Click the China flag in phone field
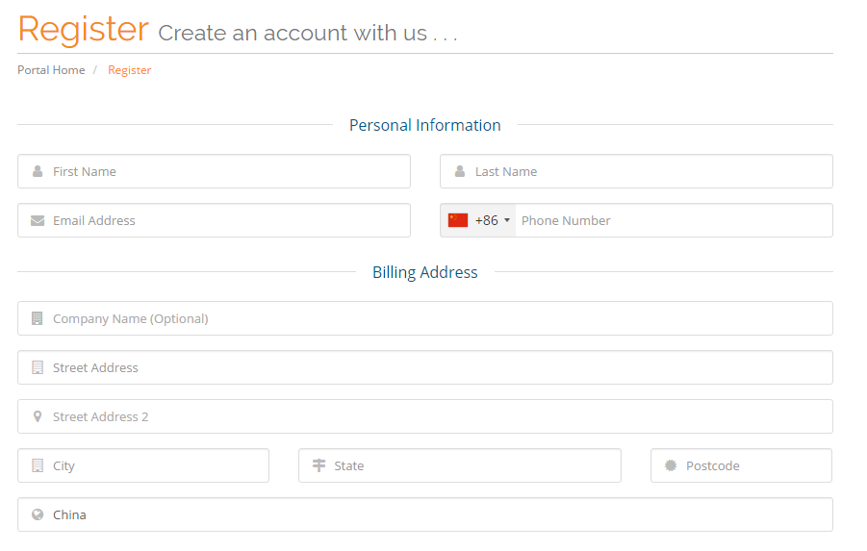This screenshot has height=551, width=867. click(x=458, y=220)
